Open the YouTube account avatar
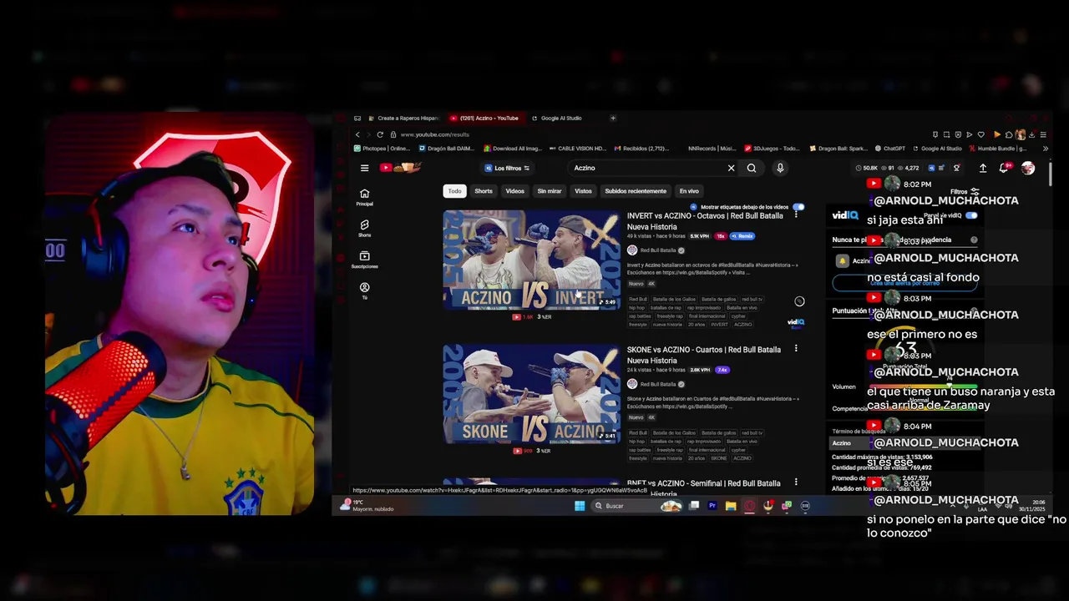The image size is (1069, 601). 1028,168
